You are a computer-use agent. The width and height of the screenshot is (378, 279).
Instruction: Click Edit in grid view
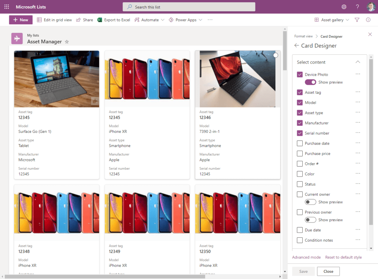(54, 20)
